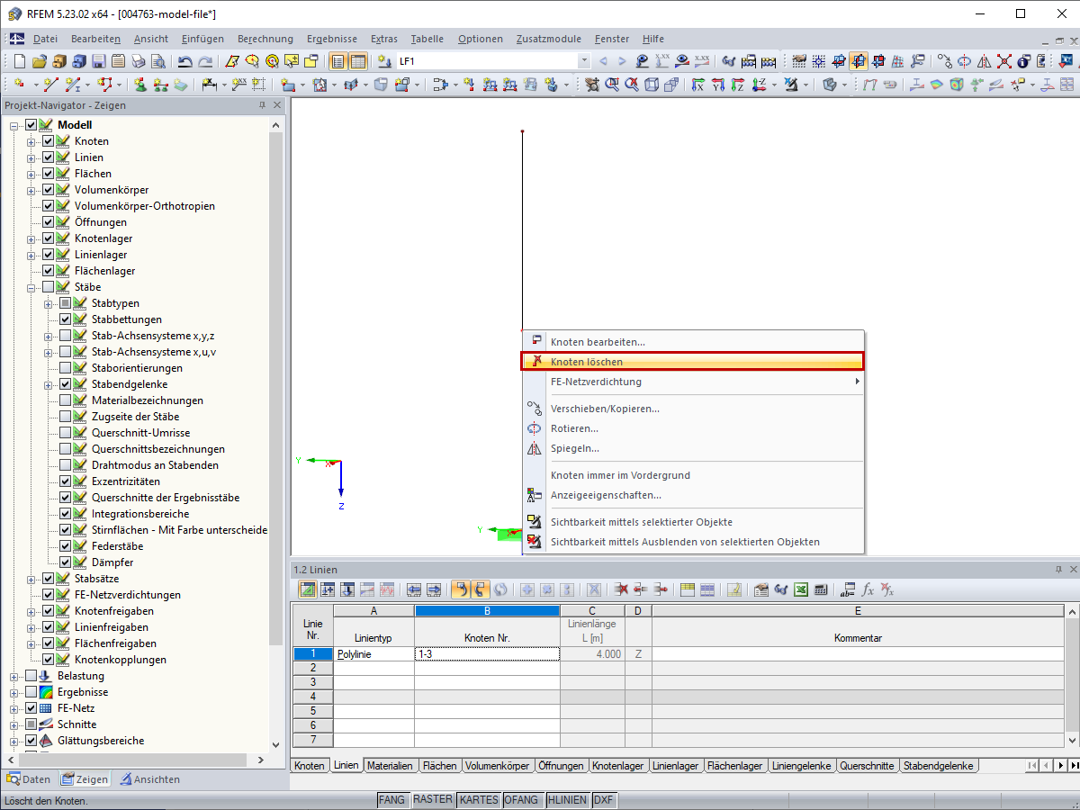
Task: Click the binoculars find icon in table toolbar
Action: coord(780,589)
